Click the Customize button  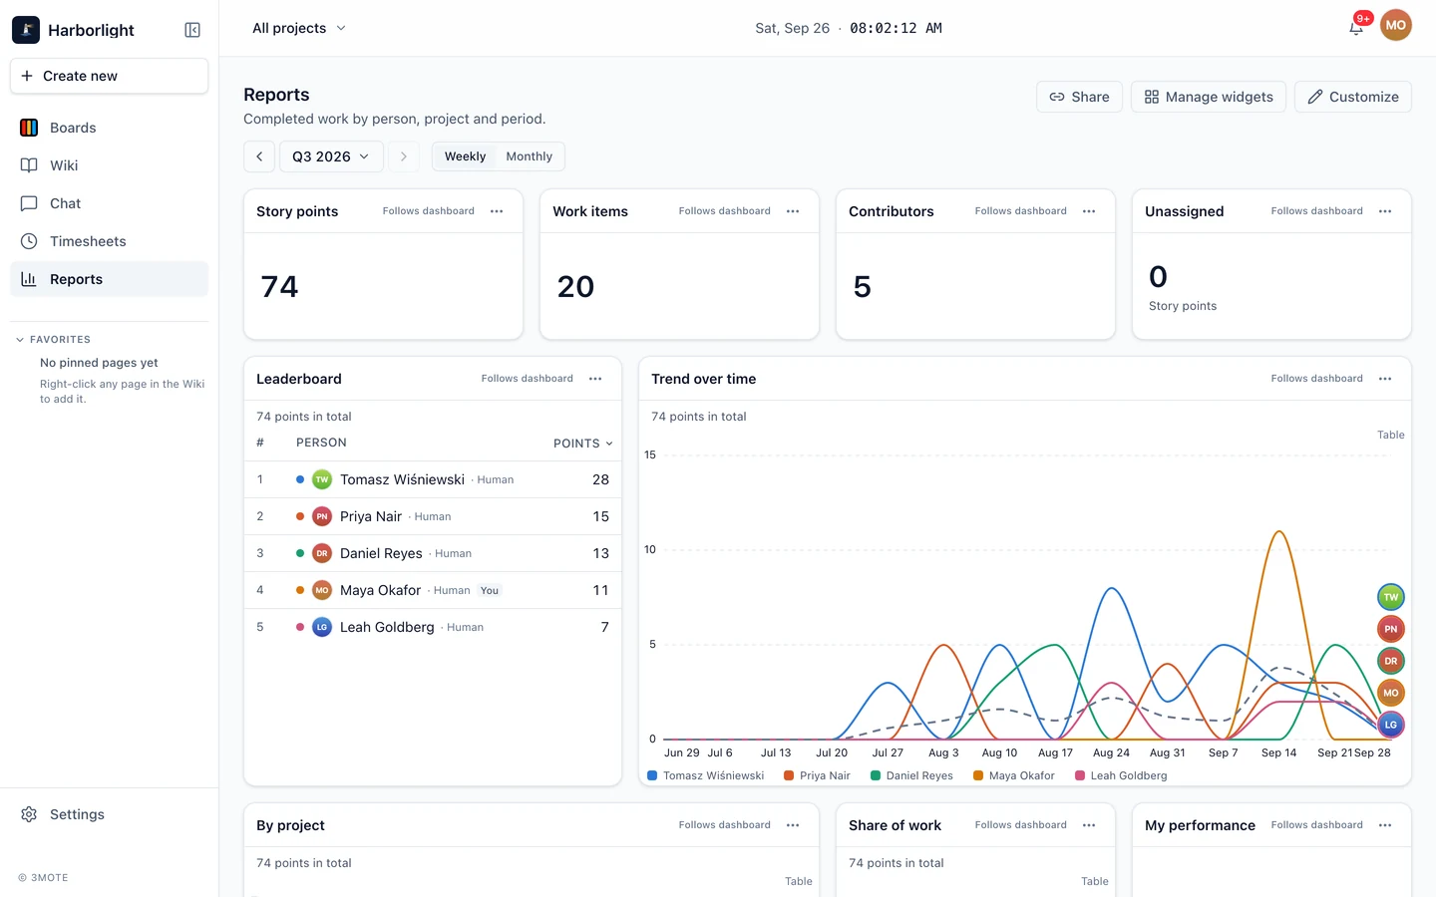(1353, 97)
